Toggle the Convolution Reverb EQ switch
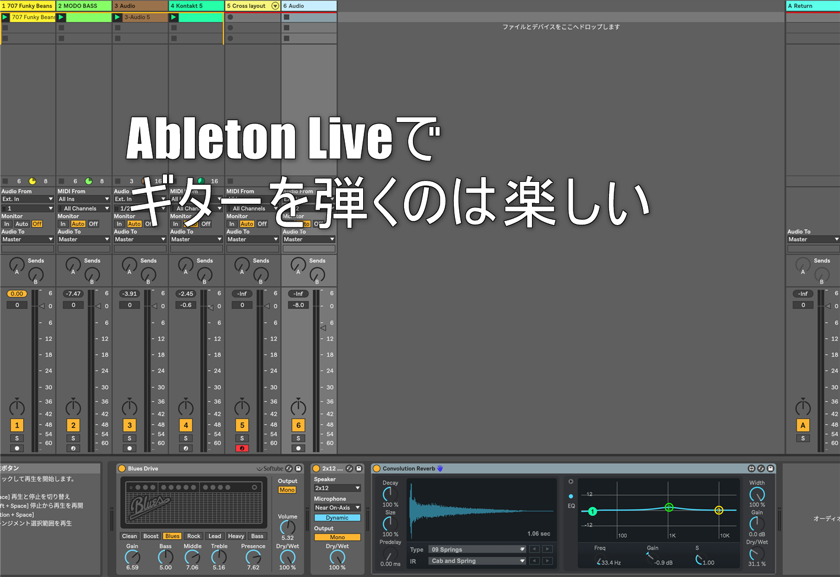The image size is (840, 577). pyautogui.click(x=570, y=496)
